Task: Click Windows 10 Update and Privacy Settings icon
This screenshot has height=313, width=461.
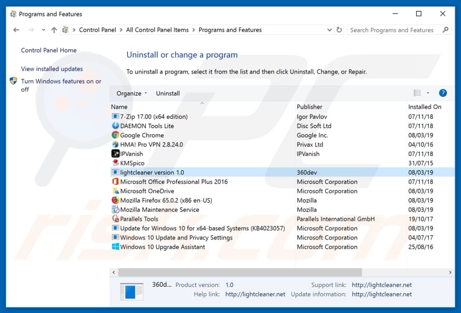Action: pyautogui.click(x=116, y=238)
